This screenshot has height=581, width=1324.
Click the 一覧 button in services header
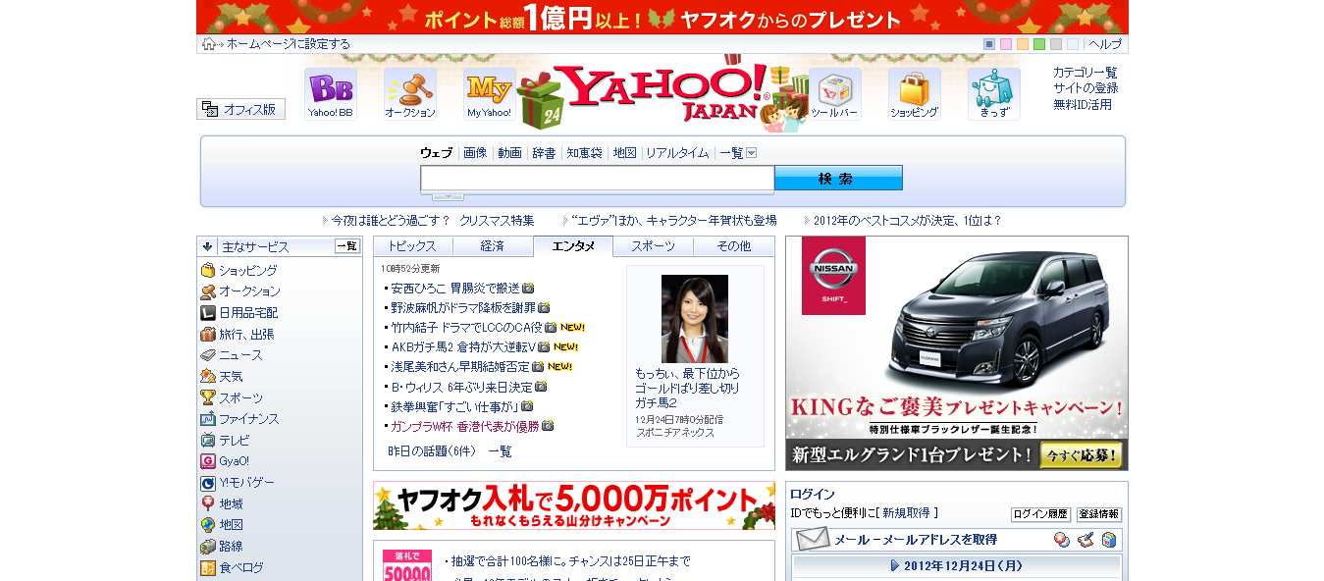[x=347, y=246]
